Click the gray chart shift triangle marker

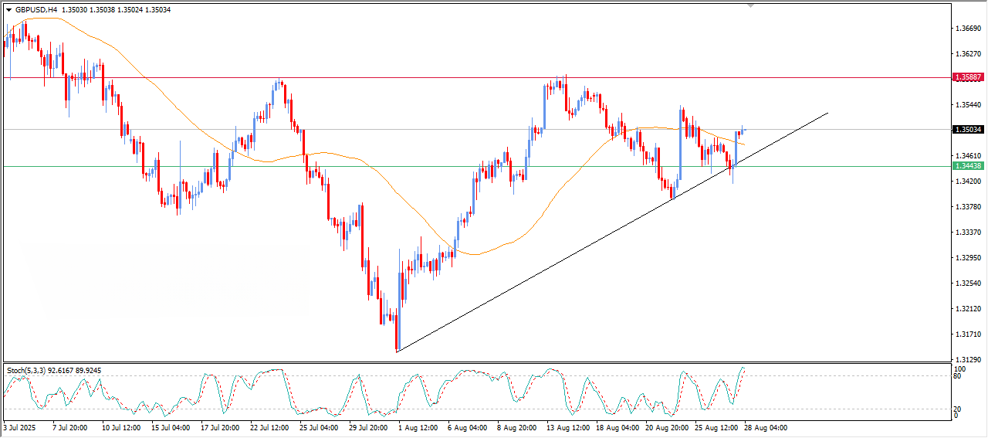(750, 6)
